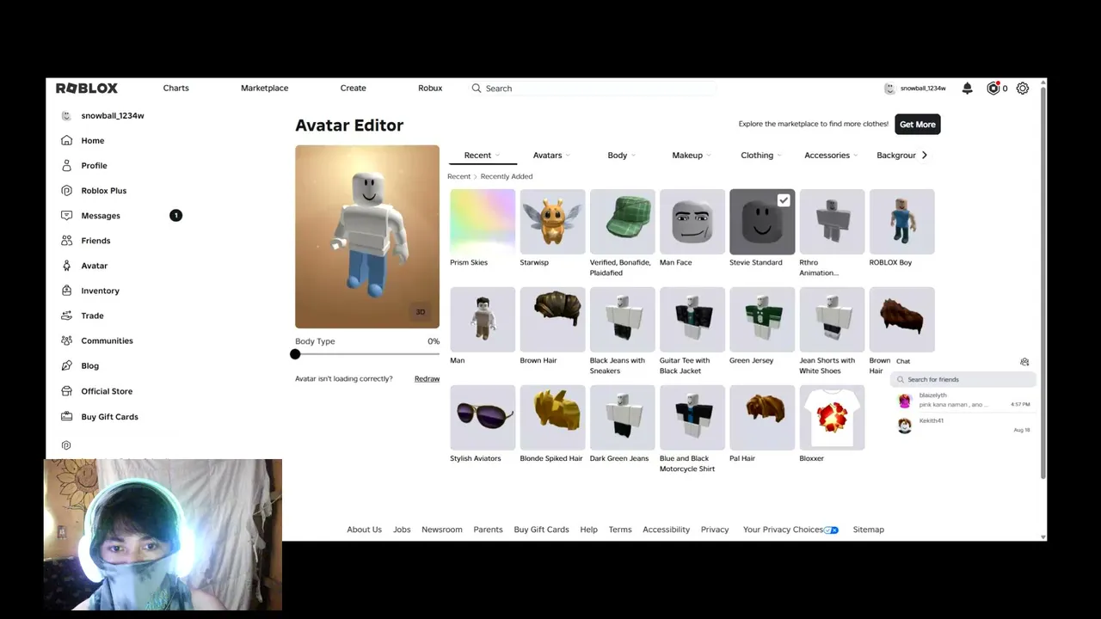Click the Get More button
The image size is (1101, 619).
918,125
